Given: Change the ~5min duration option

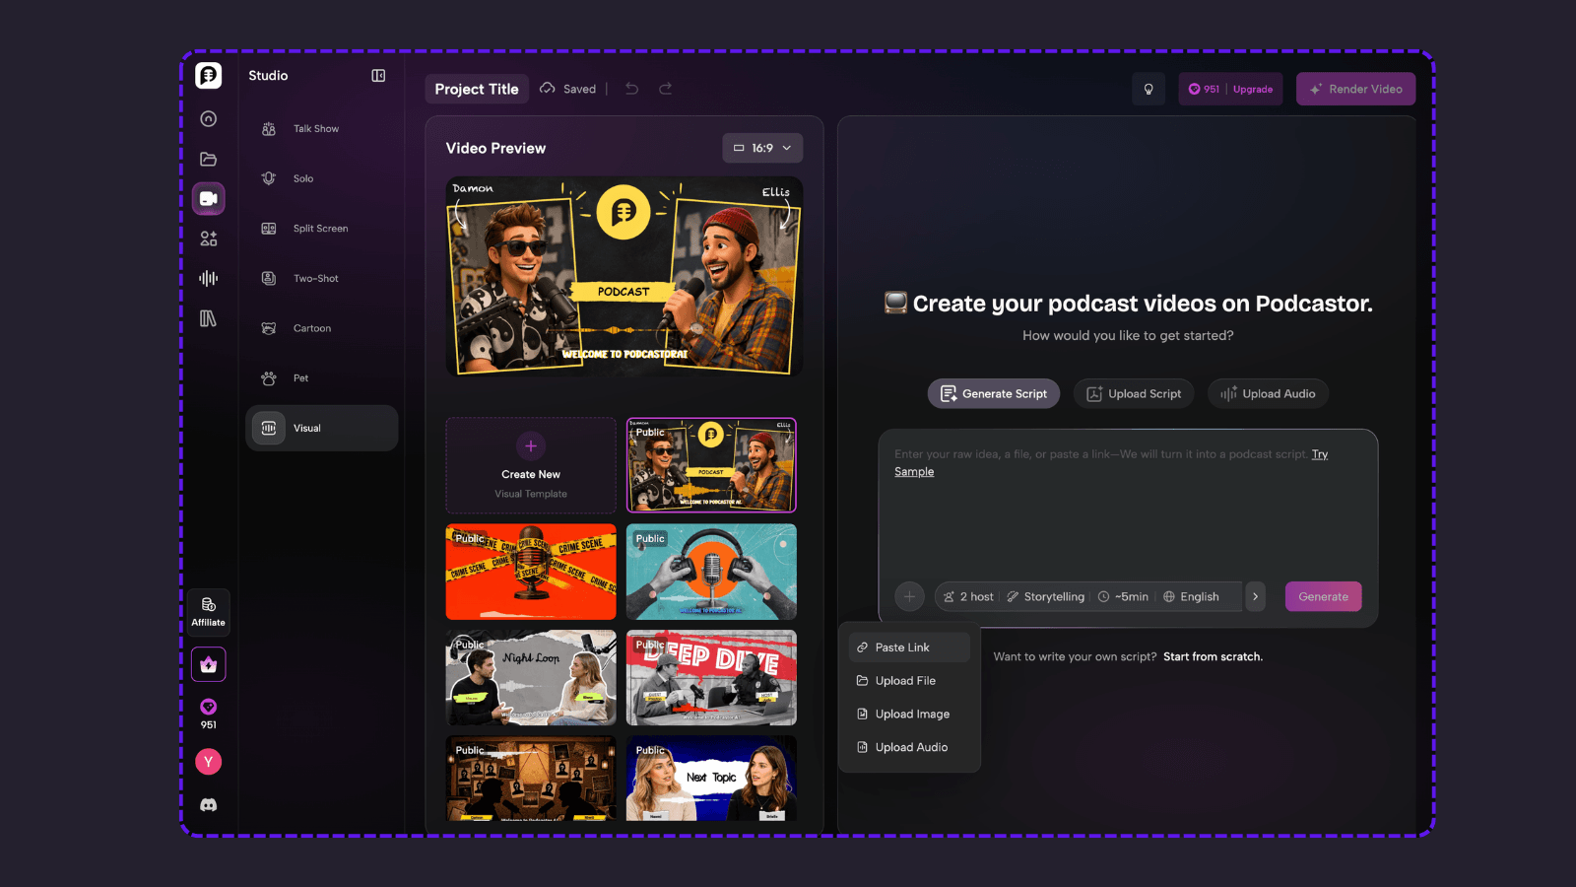Looking at the screenshot, I should point(1123,596).
